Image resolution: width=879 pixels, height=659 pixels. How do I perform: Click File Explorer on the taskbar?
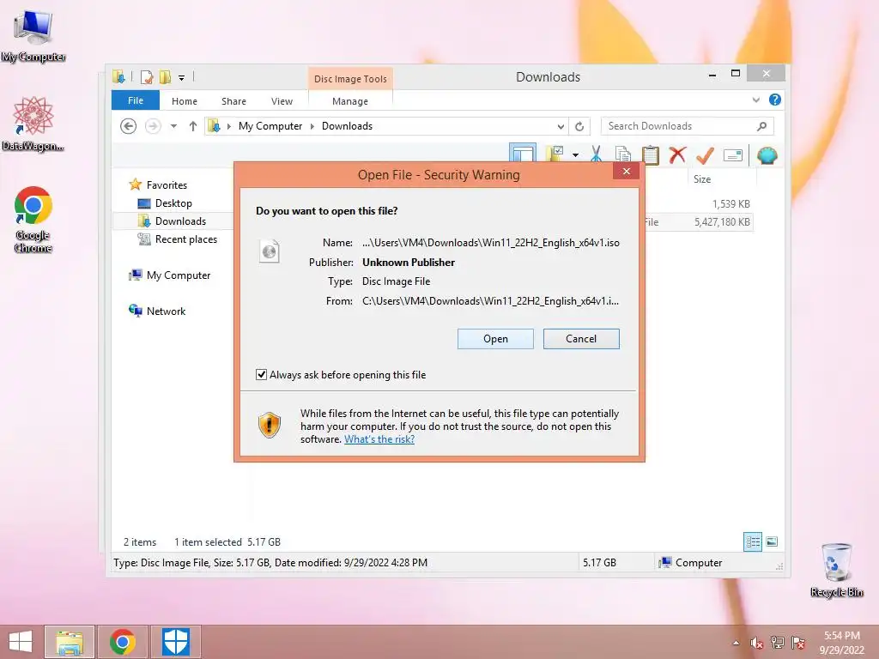coord(70,642)
